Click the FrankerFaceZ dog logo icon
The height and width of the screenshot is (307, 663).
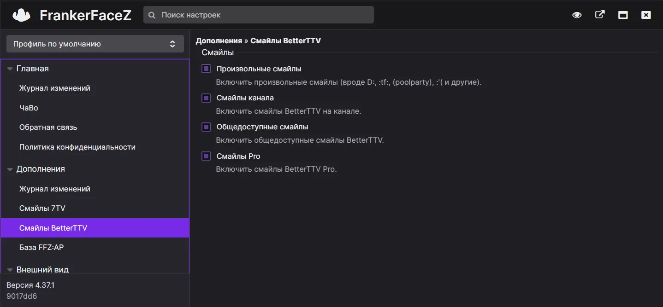coord(21,15)
